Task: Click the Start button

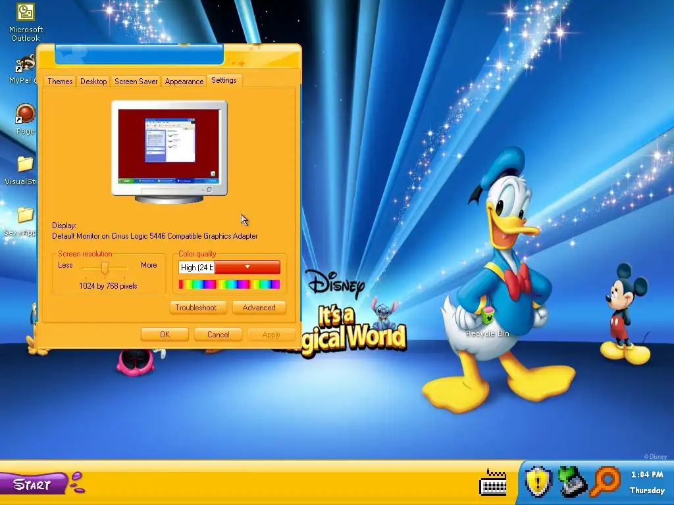Action: (34, 484)
